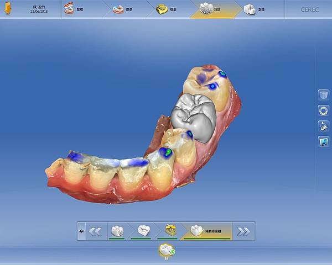
Task: Switch to the 模型 model phase
Action: (x=166, y=9)
